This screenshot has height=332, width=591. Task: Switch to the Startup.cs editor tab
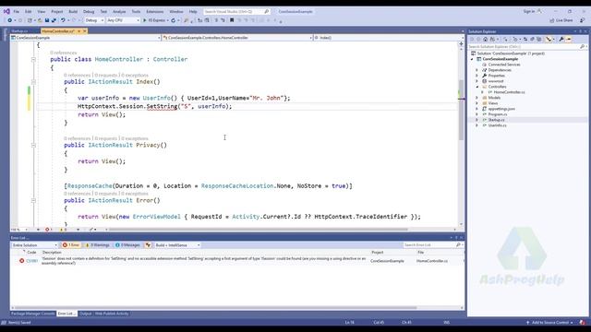pyautogui.click(x=20, y=31)
